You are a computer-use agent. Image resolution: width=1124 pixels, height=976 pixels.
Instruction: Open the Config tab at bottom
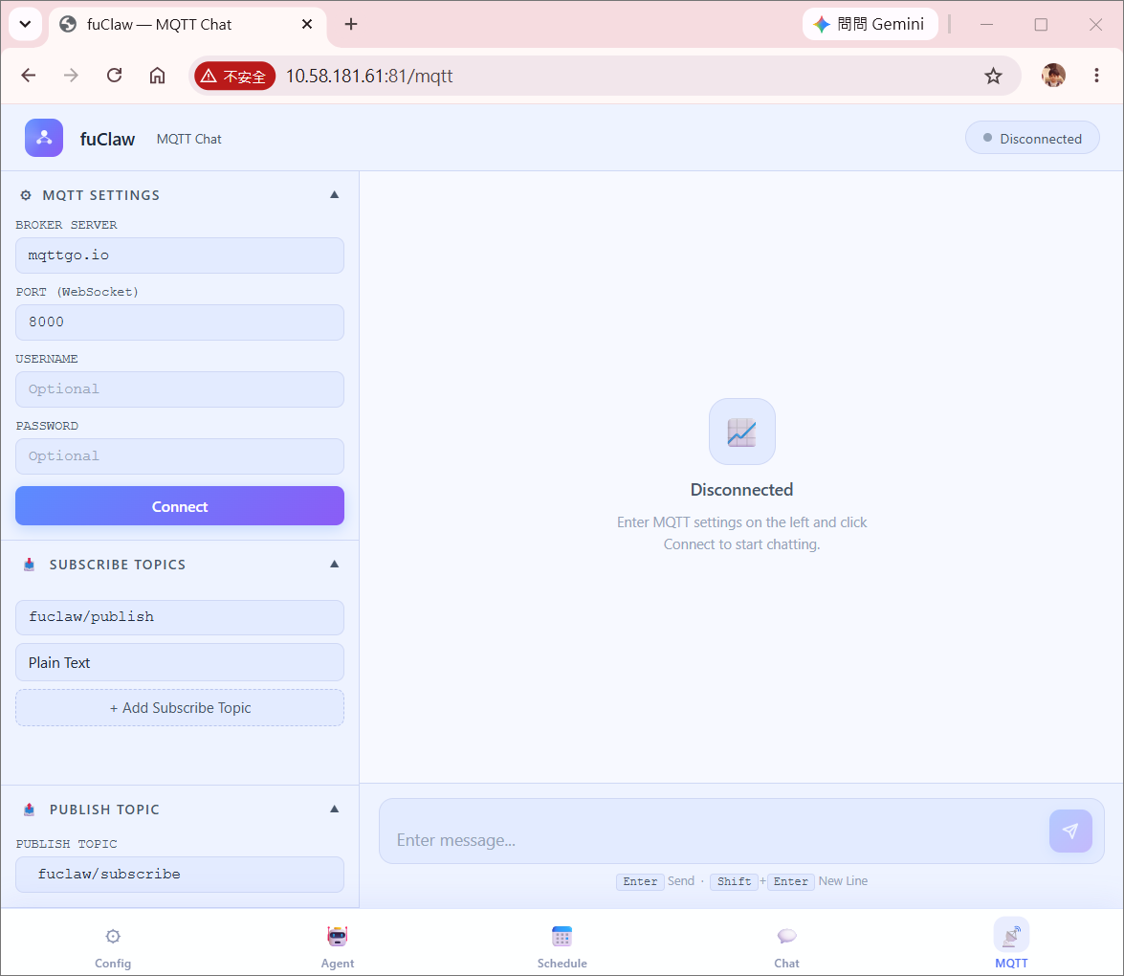pyautogui.click(x=113, y=948)
